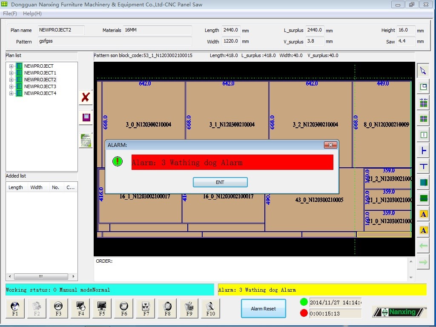Screen dimensions: 436x327
Task: Select NEWPROJECT2 in the plan list
Action: (40, 80)
